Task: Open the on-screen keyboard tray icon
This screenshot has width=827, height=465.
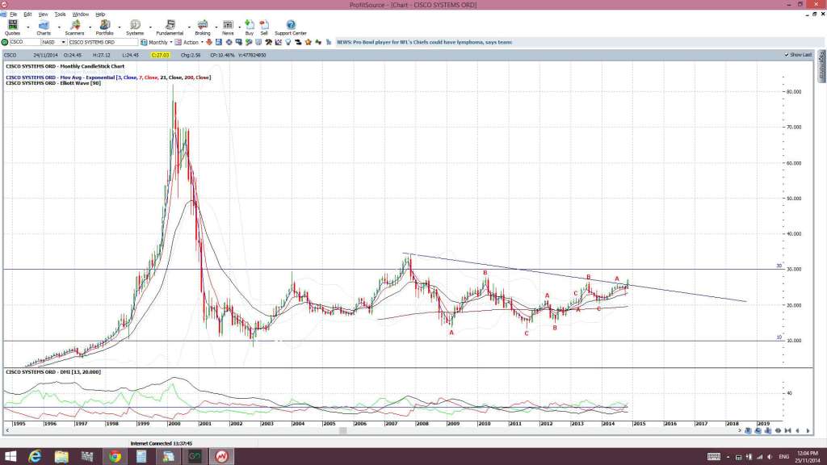Action: pyautogui.click(x=714, y=457)
